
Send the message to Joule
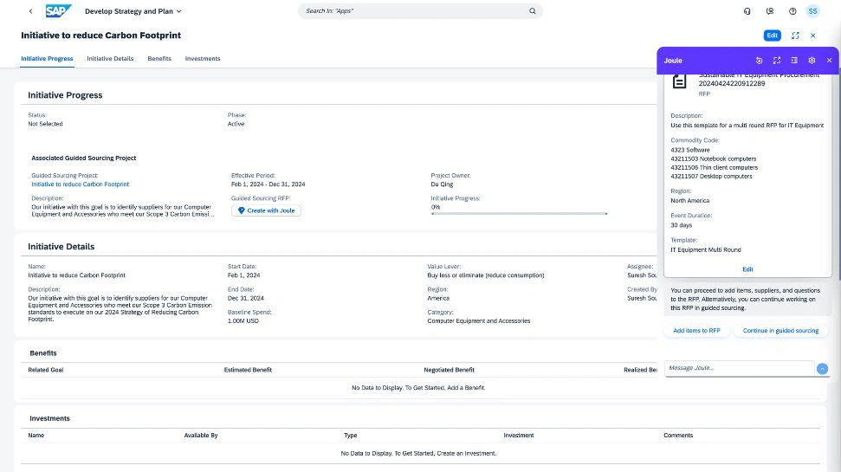(x=822, y=368)
